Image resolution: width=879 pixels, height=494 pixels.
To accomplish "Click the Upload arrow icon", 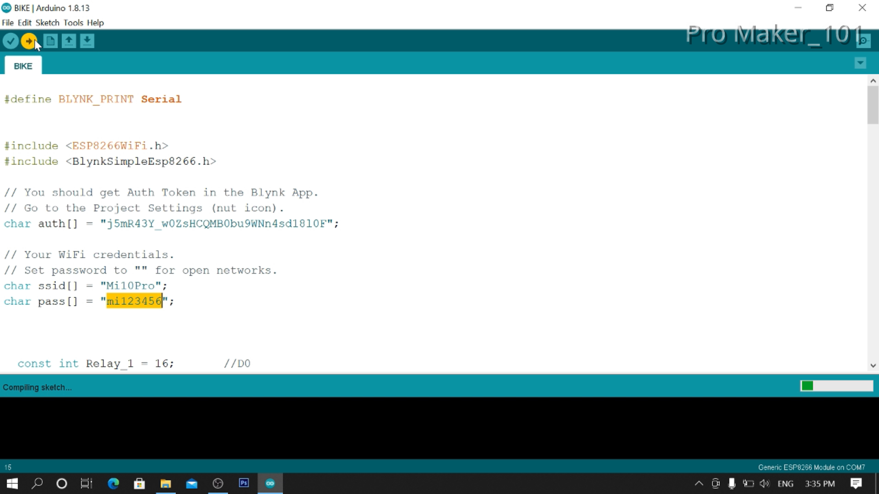I will click(x=29, y=41).
